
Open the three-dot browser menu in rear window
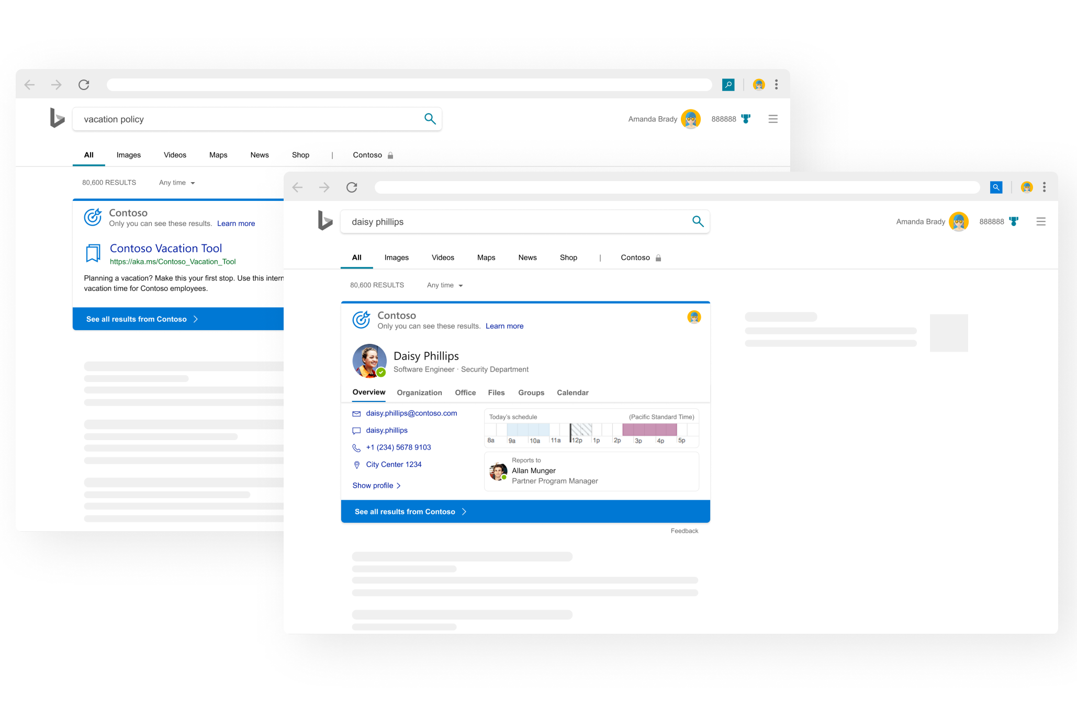(776, 85)
